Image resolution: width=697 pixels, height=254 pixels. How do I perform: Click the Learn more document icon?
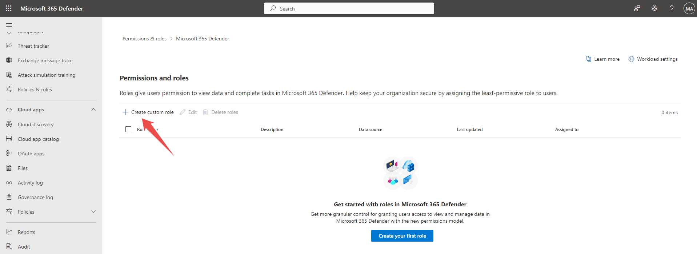tap(588, 59)
